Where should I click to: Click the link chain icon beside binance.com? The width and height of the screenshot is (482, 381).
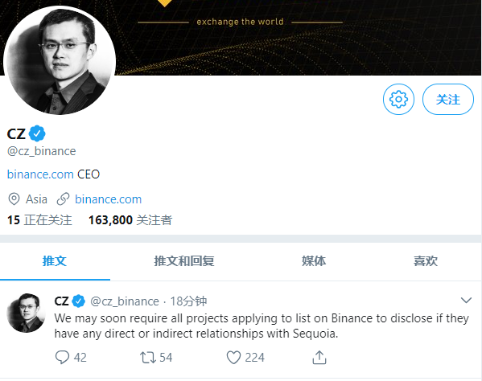point(63,199)
